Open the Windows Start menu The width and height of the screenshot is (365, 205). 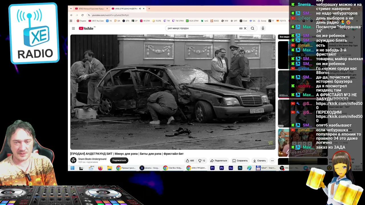coord(72,168)
